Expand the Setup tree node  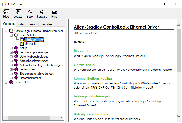tap(11, 48)
